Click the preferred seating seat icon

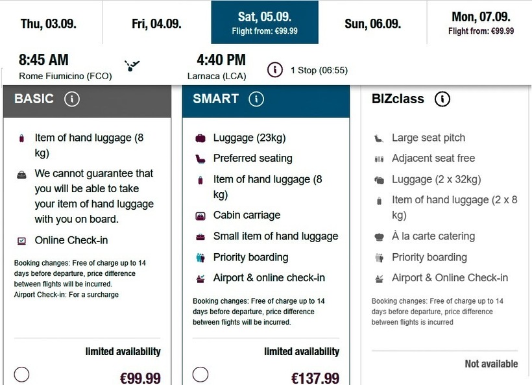(200, 158)
